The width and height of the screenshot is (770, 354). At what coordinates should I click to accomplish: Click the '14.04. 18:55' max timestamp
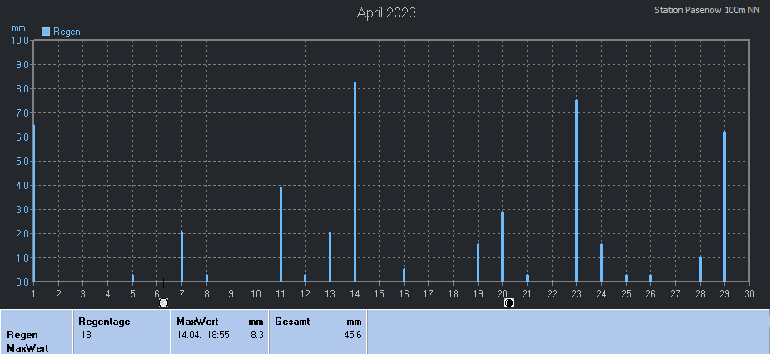click(x=204, y=335)
